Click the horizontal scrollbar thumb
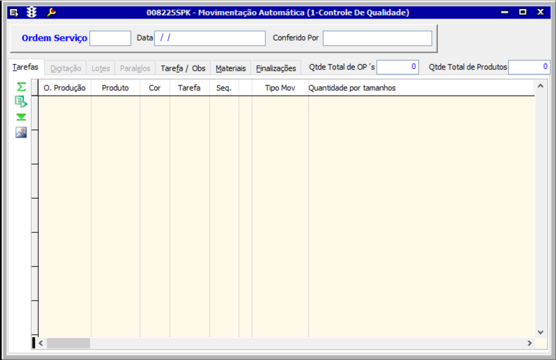Screen dimensions: 556x360 pos(68,343)
